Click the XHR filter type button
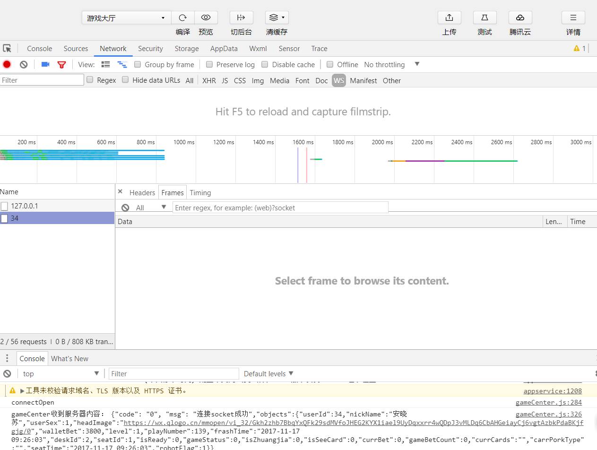This screenshot has width=597, height=450. (x=209, y=80)
